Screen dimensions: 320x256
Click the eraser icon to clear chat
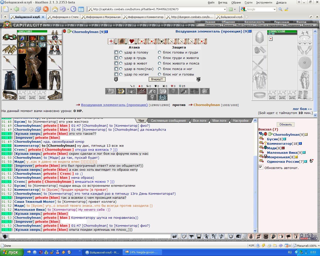tap(184, 236)
